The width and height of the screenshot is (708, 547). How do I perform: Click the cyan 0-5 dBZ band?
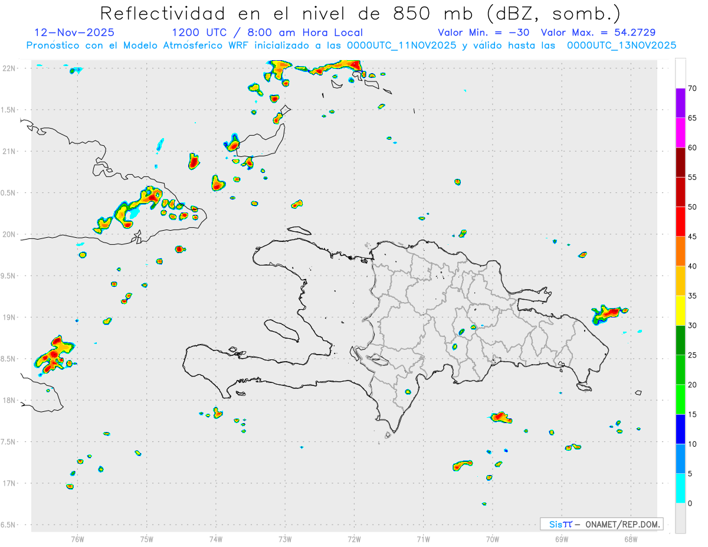coord(680,489)
